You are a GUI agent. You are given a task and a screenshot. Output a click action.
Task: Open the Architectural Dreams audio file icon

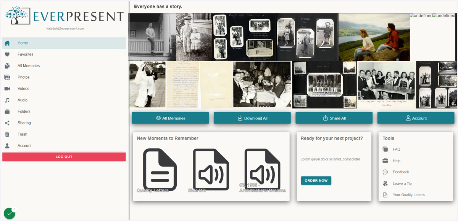tap(262, 170)
